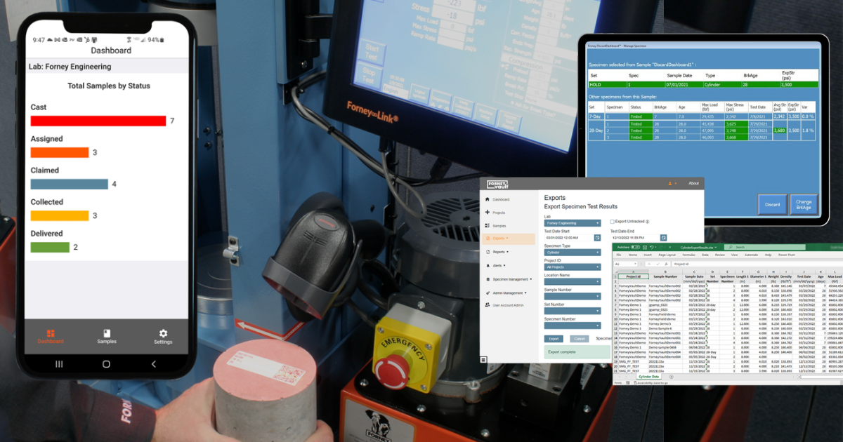The image size is (843, 442).
Task: Open the Specimen Type dropdown set to Cylinder
Action: pyautogui.click(x=572, y=252)
